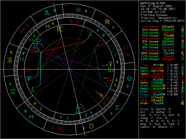Select the Plut 12Sag33 row in the planet list
The height and width of the screenshot is (139, 186).
coord(159,91)
